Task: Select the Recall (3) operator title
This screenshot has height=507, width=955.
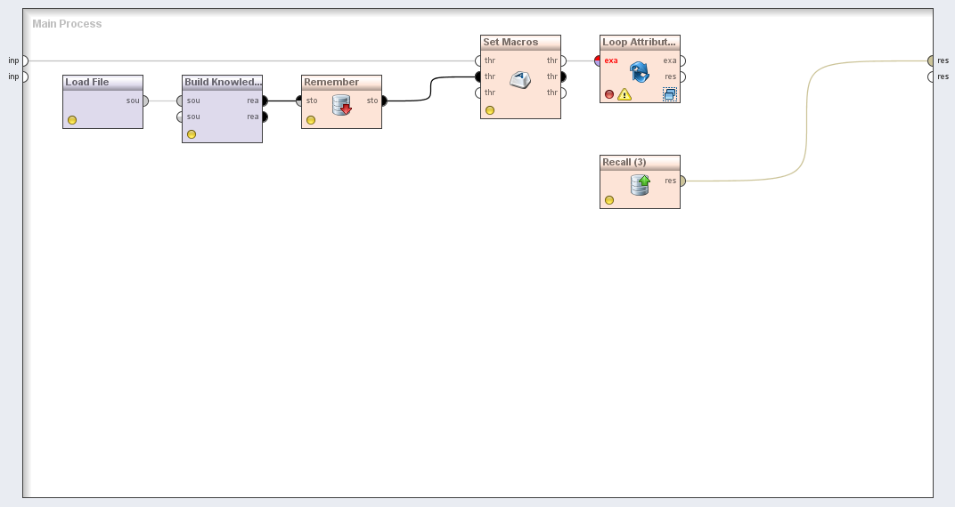Action: 624,162
